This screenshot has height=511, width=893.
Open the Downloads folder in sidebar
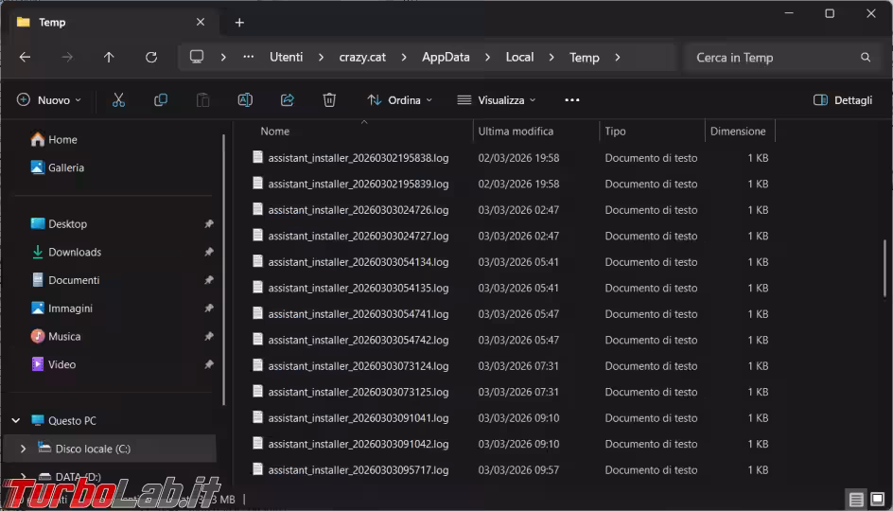click(x=75, y=252)
